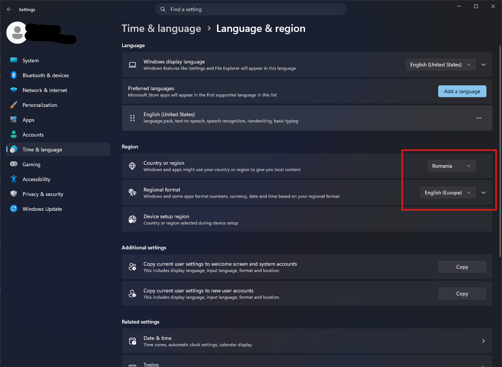The width and height of the screenshot is (502, 367).
Task: Click the Device setup region row
Action: pos(307,219)
